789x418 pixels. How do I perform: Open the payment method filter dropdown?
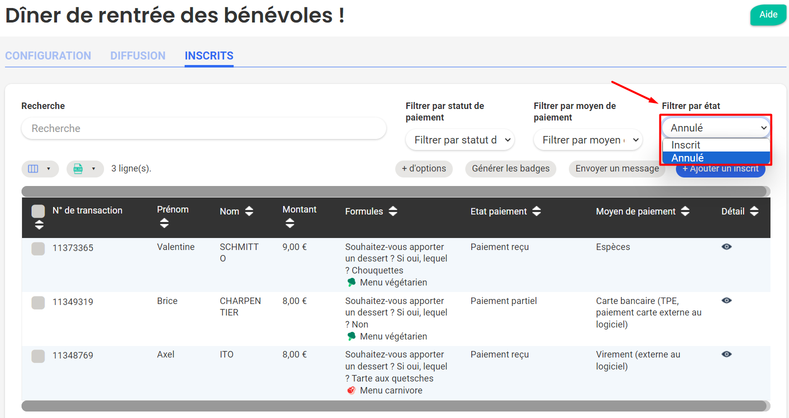click(588, 140)
